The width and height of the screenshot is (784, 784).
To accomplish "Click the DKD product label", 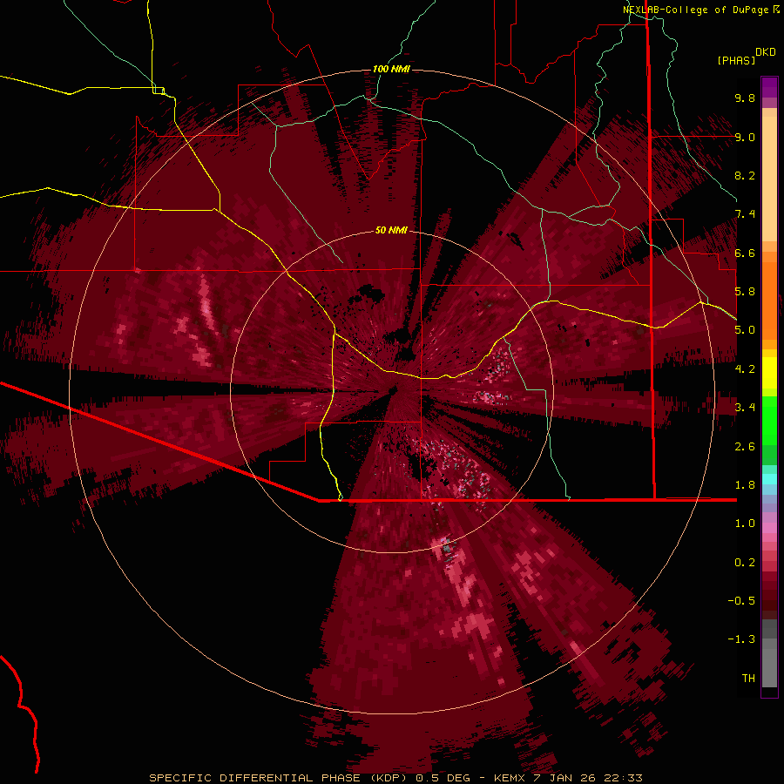I will coord(766,52).
